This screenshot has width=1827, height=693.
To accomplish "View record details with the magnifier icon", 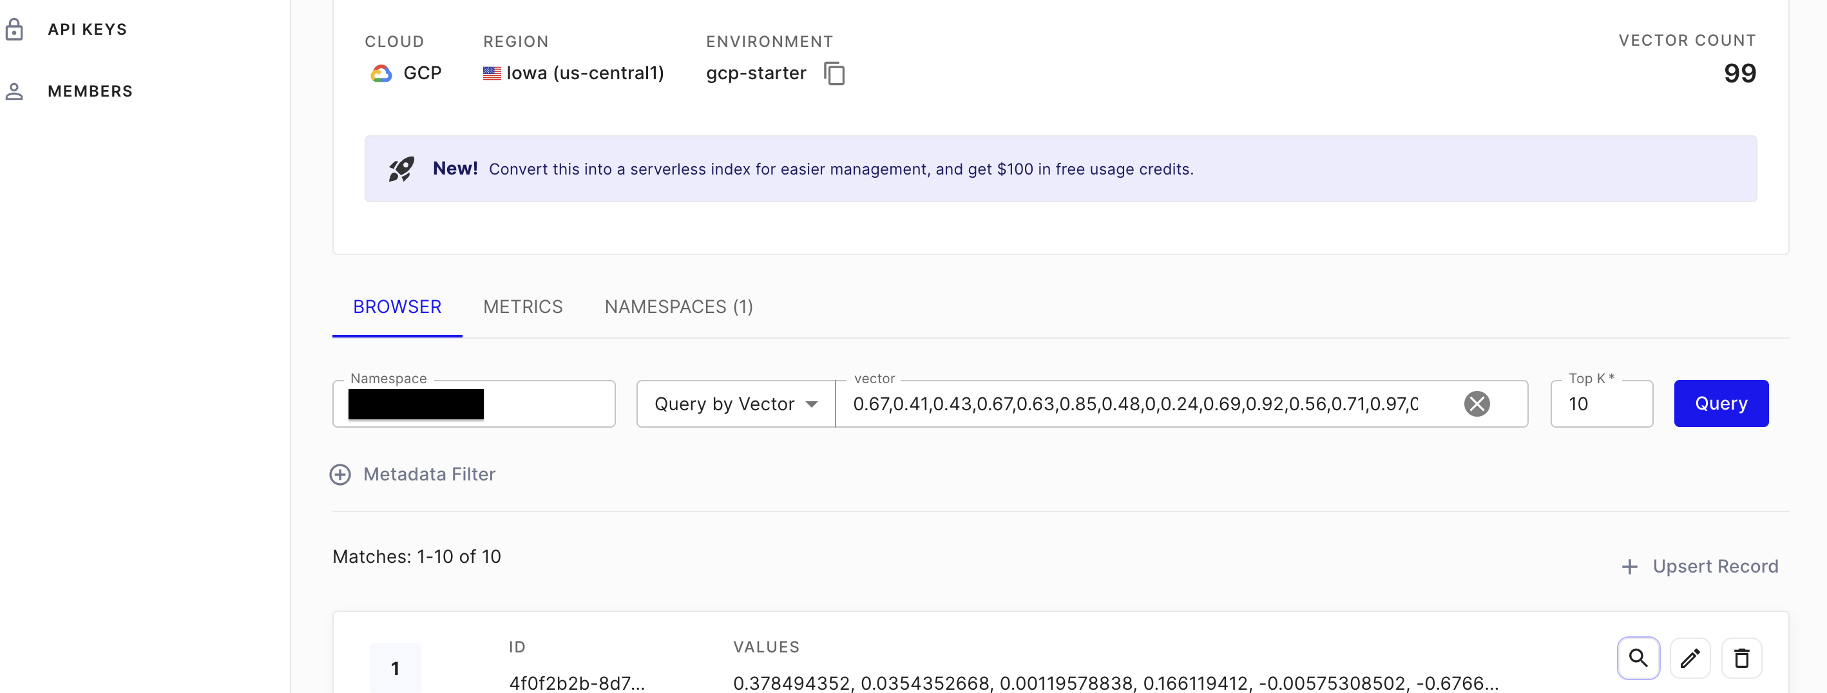I will [x=1638, y=658].
